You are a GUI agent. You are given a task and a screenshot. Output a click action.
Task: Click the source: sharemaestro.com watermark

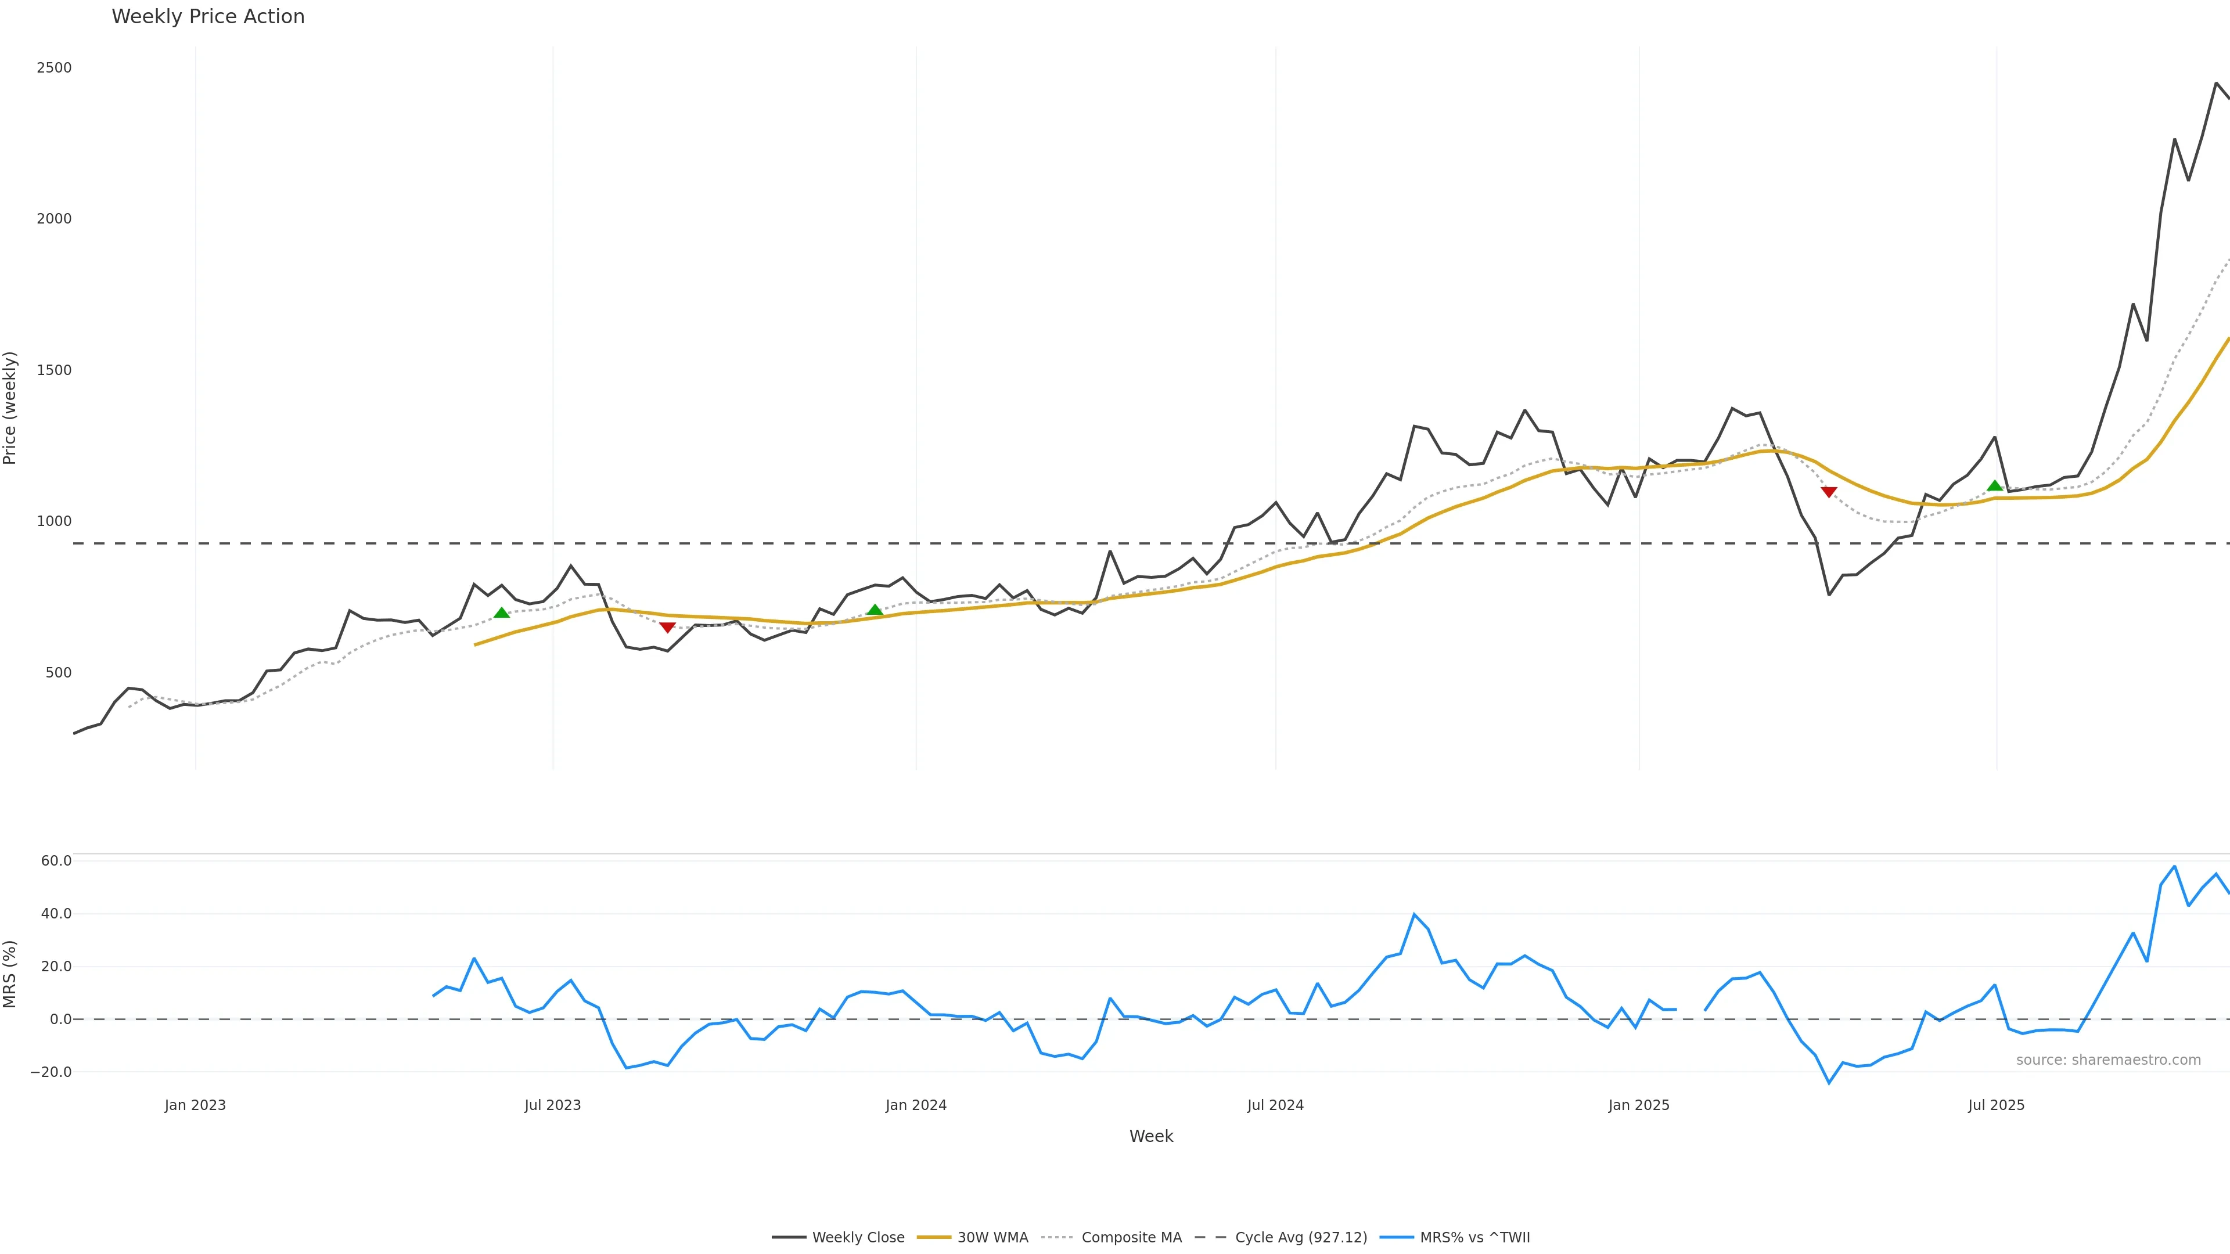[2108, 1060]
